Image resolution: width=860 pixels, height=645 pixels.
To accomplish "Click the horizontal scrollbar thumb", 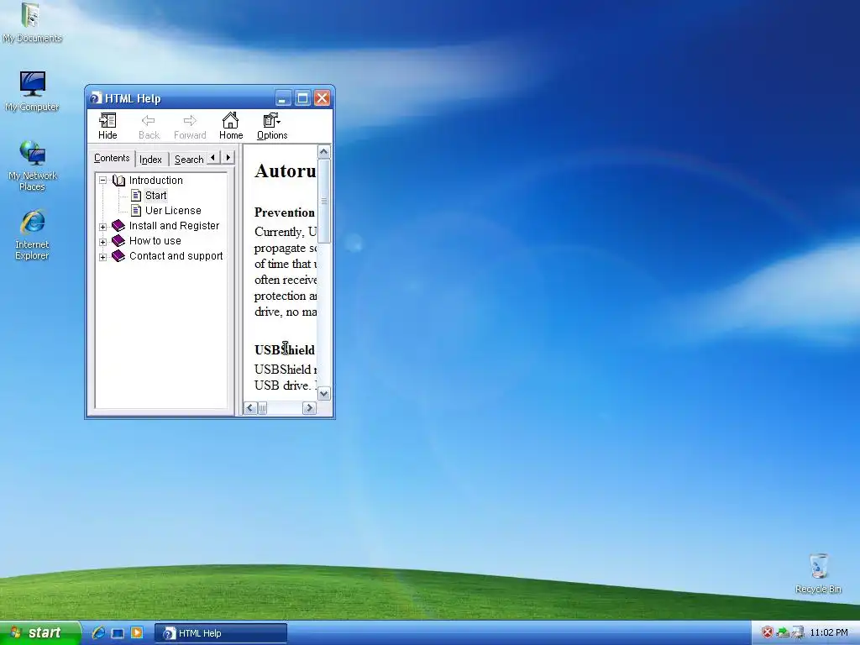I will pos(263,408).
